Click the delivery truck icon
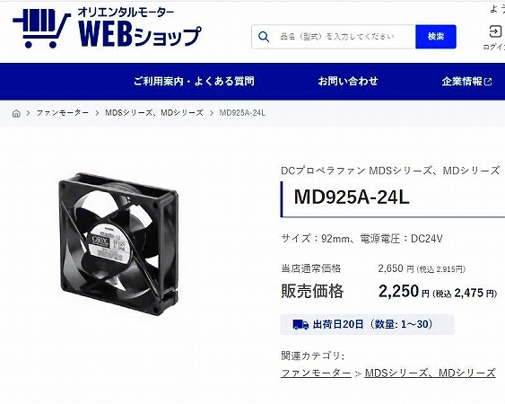Screen dimensions: 505x404 pos(300,324)
